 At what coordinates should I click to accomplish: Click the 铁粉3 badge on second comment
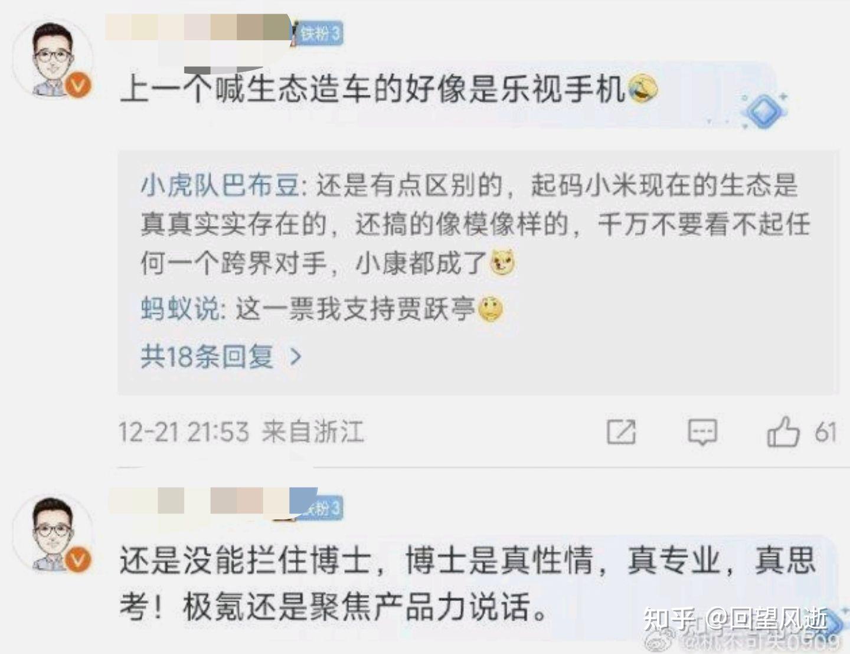319,508
